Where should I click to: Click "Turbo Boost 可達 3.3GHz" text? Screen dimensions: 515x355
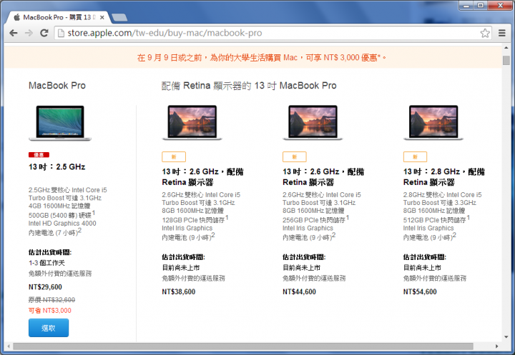tap(440, 203)
